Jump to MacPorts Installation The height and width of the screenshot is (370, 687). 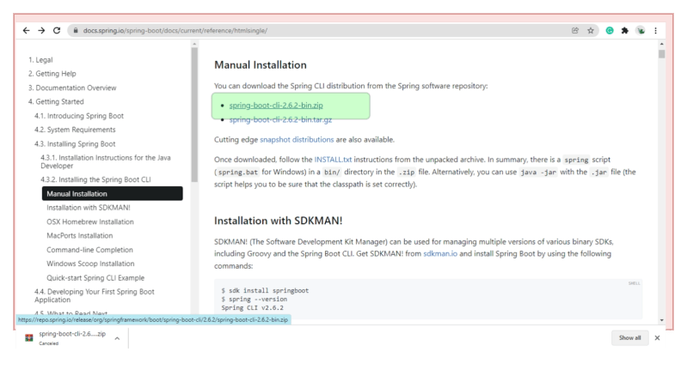coord(80,236)
